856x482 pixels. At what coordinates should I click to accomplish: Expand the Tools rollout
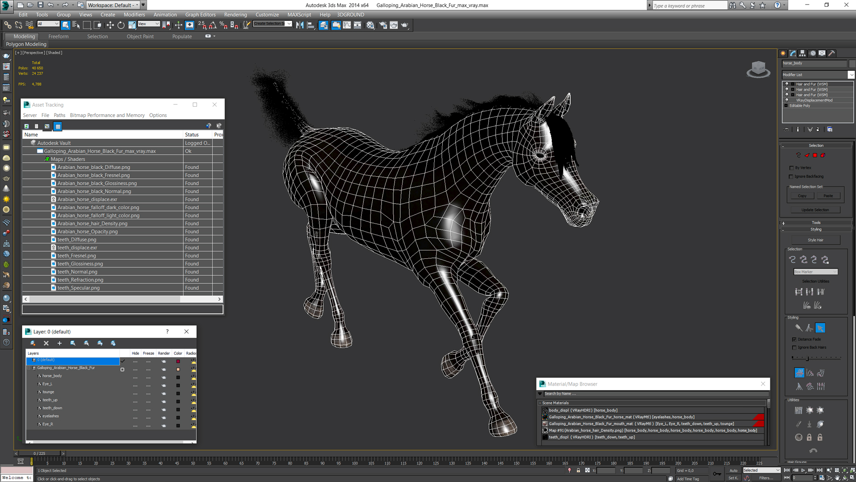(816, 223)
